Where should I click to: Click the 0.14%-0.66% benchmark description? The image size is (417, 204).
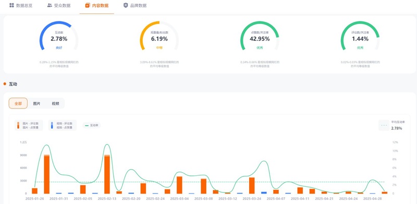click(260, 64)
